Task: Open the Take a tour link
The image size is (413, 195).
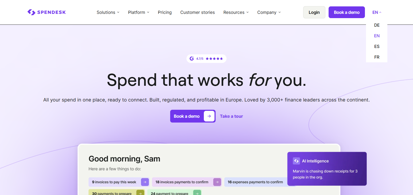Action: (x=231, y=116)
